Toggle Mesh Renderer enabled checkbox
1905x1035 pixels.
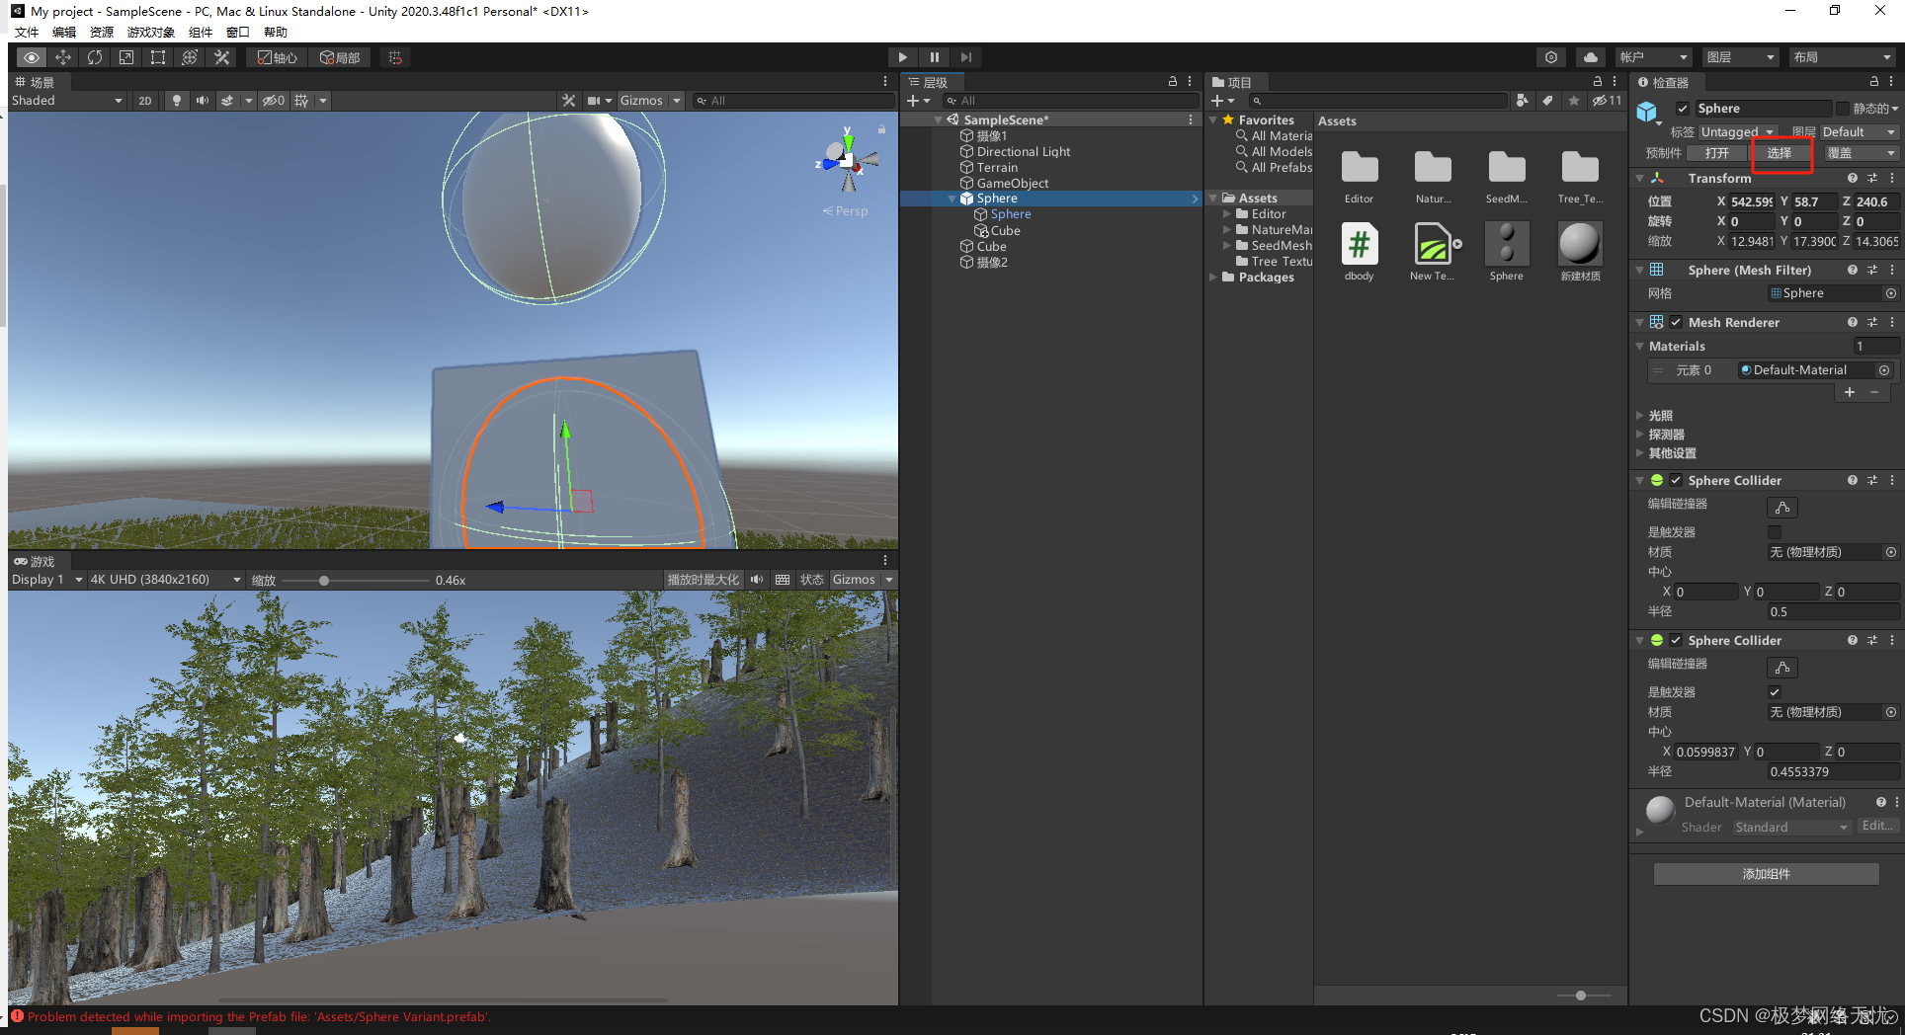[x=1676, y=322]
